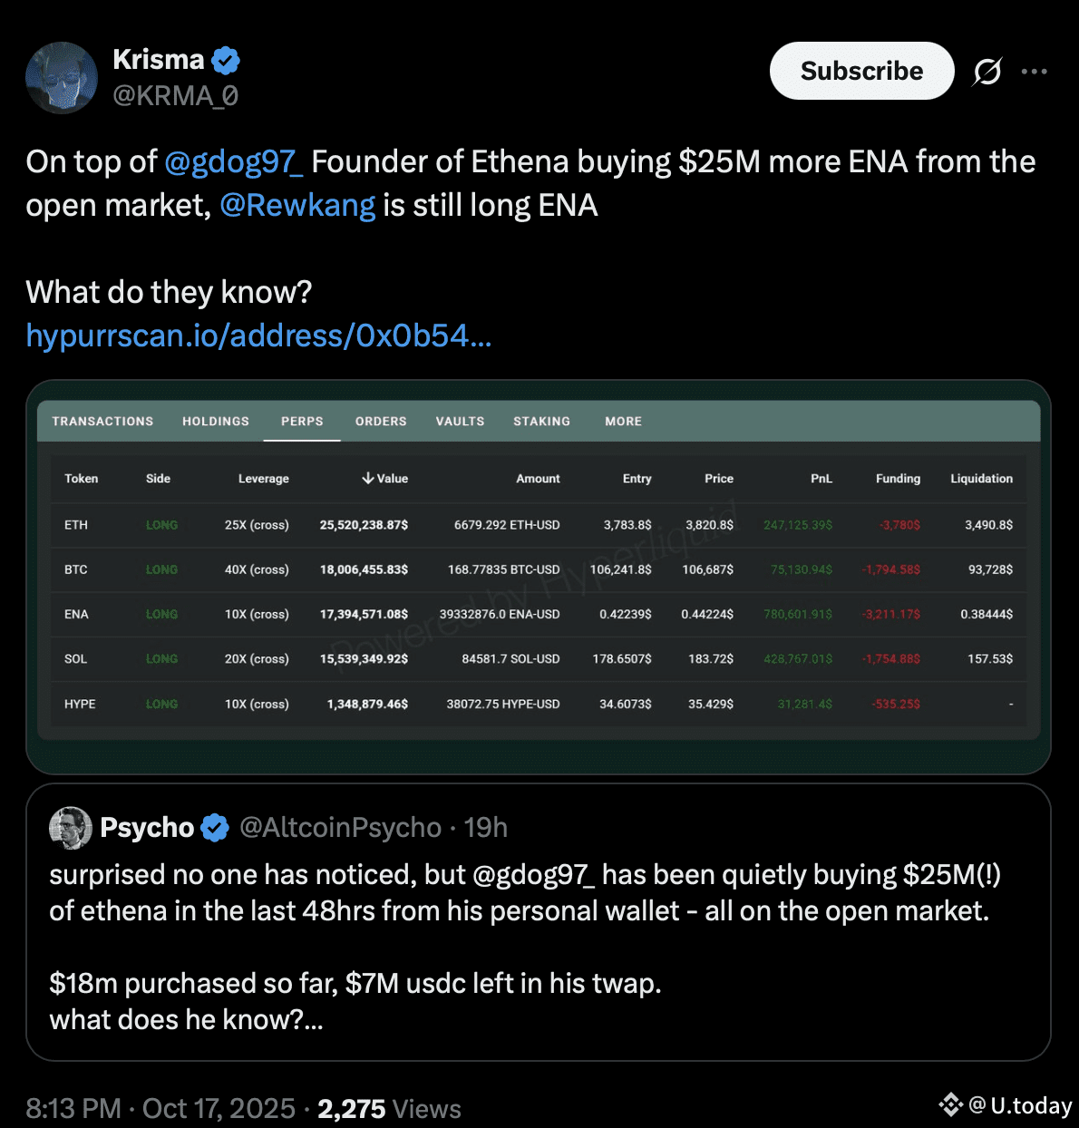Click the Grok slash-circle icon
Image resolution: width=1079 pixels, height=1128 pixels.
[987, 71]
